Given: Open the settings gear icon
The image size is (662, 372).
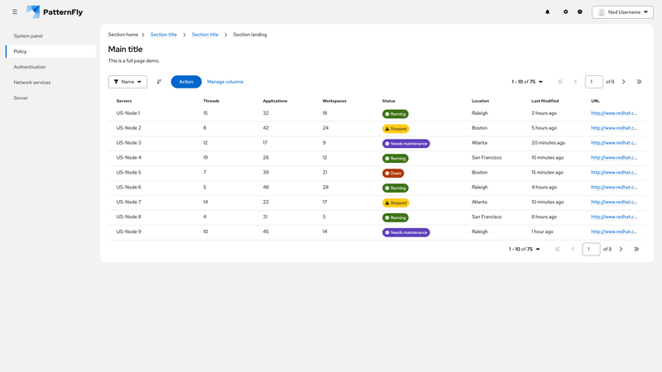Looking at the screenshot, I should click(566, 12).
